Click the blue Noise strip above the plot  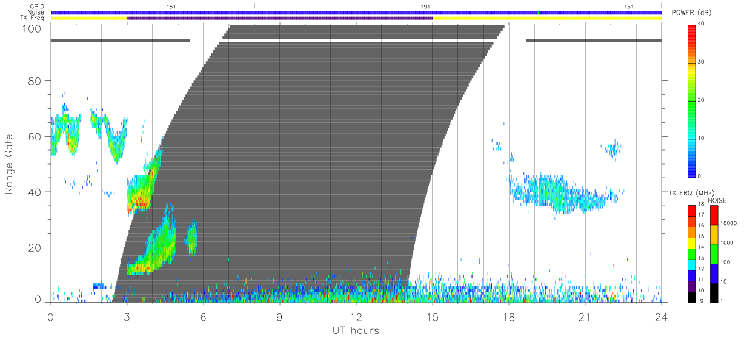pos(356,12)
